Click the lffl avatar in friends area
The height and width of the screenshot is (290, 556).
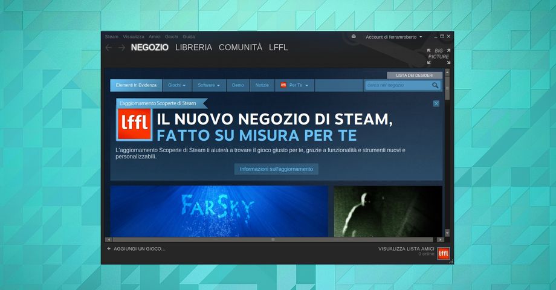(x=443, y=254)
